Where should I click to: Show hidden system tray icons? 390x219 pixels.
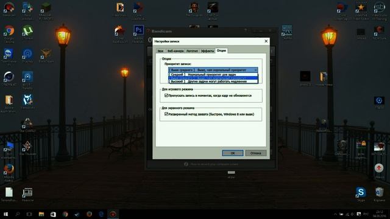tap(335, 214)
